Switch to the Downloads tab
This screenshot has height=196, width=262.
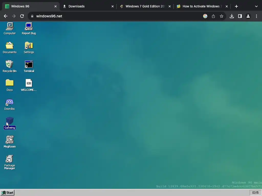pyautogui.click(x=88, y=6)
